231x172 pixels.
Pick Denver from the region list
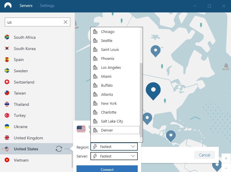pos(115,130)
